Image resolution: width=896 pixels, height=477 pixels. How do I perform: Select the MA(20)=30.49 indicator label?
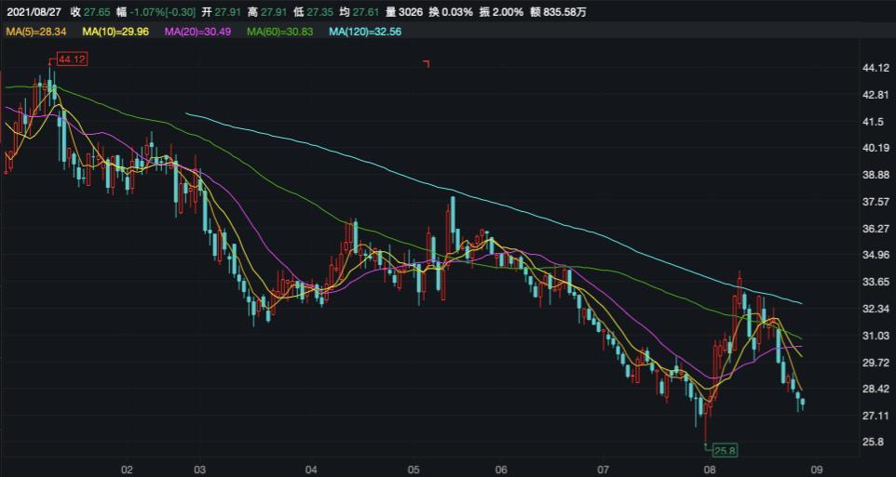coord(197,32)
